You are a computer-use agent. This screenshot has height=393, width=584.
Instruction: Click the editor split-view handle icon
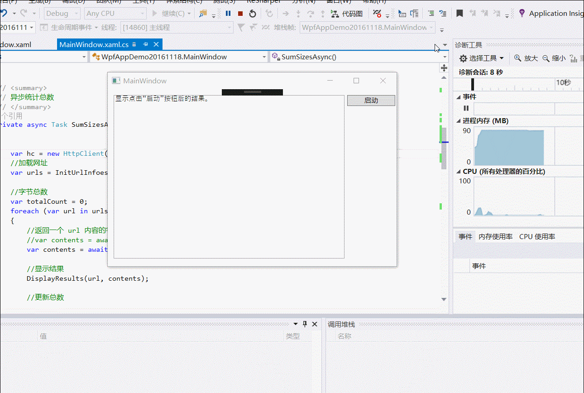pyautogui.click(x=444, y=68)
